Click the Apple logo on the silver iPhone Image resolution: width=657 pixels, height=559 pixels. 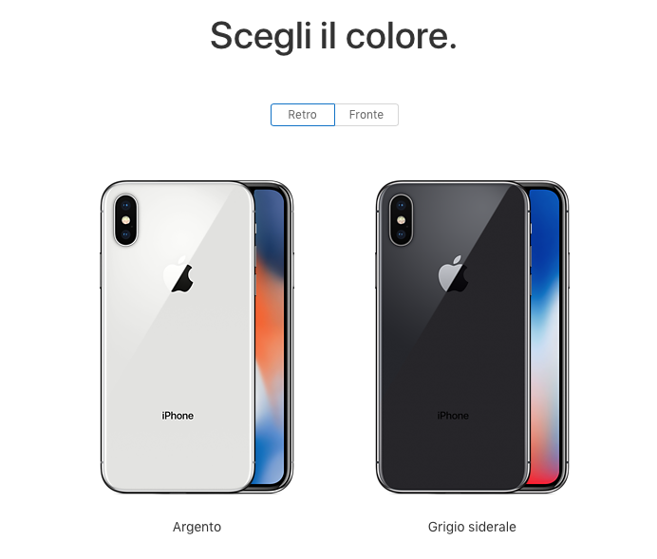[x=178, y=274]
